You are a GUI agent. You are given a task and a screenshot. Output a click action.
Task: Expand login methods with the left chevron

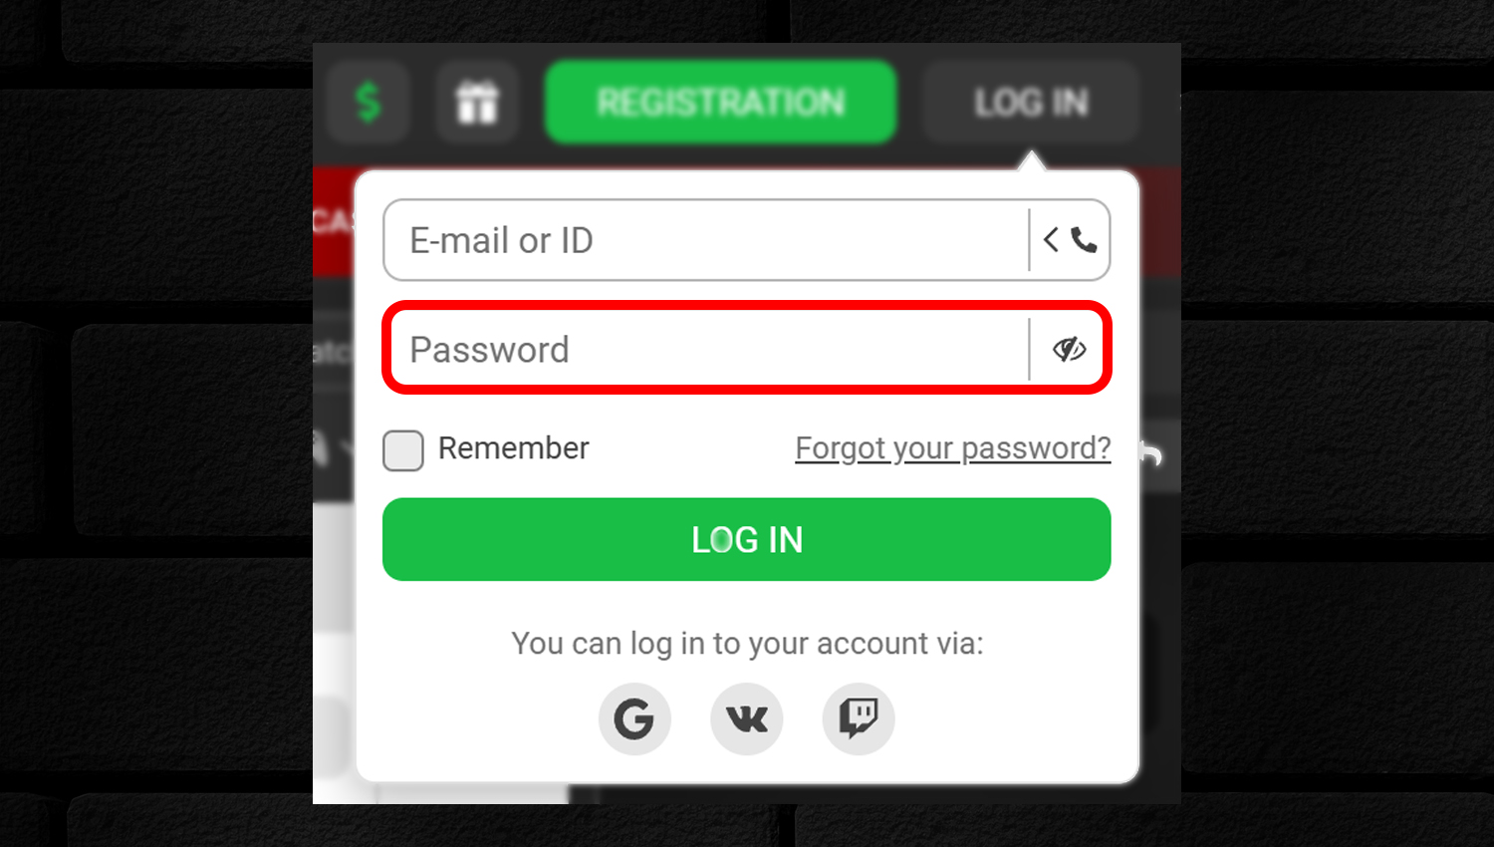click(x=1051, y=239)
